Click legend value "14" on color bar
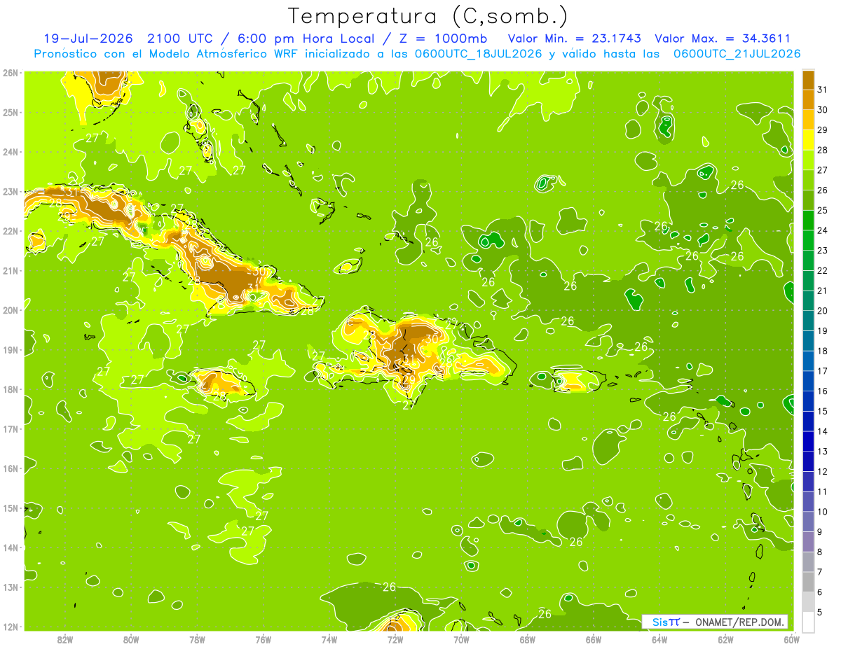841x649 pixels. (x=822, y=431)
